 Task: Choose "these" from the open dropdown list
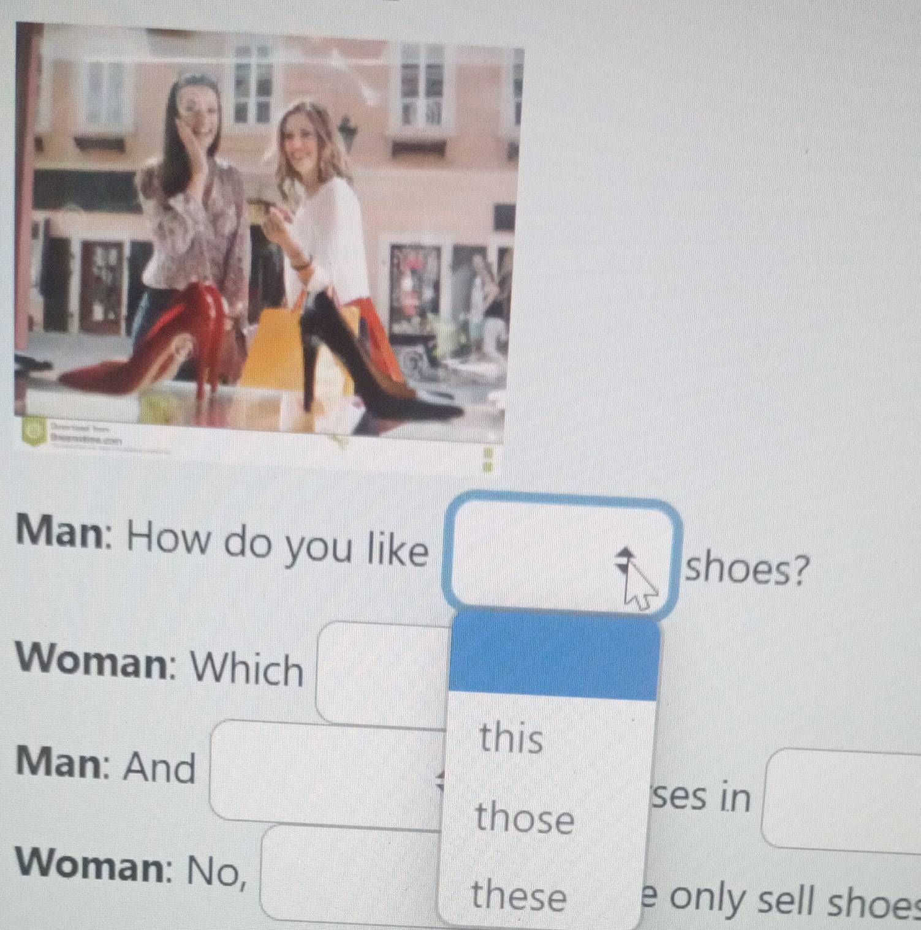518,896
